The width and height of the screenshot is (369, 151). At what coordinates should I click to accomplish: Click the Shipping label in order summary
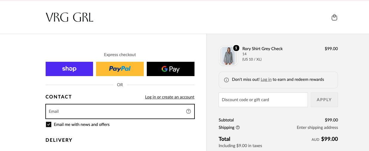(x=226, y=127)
